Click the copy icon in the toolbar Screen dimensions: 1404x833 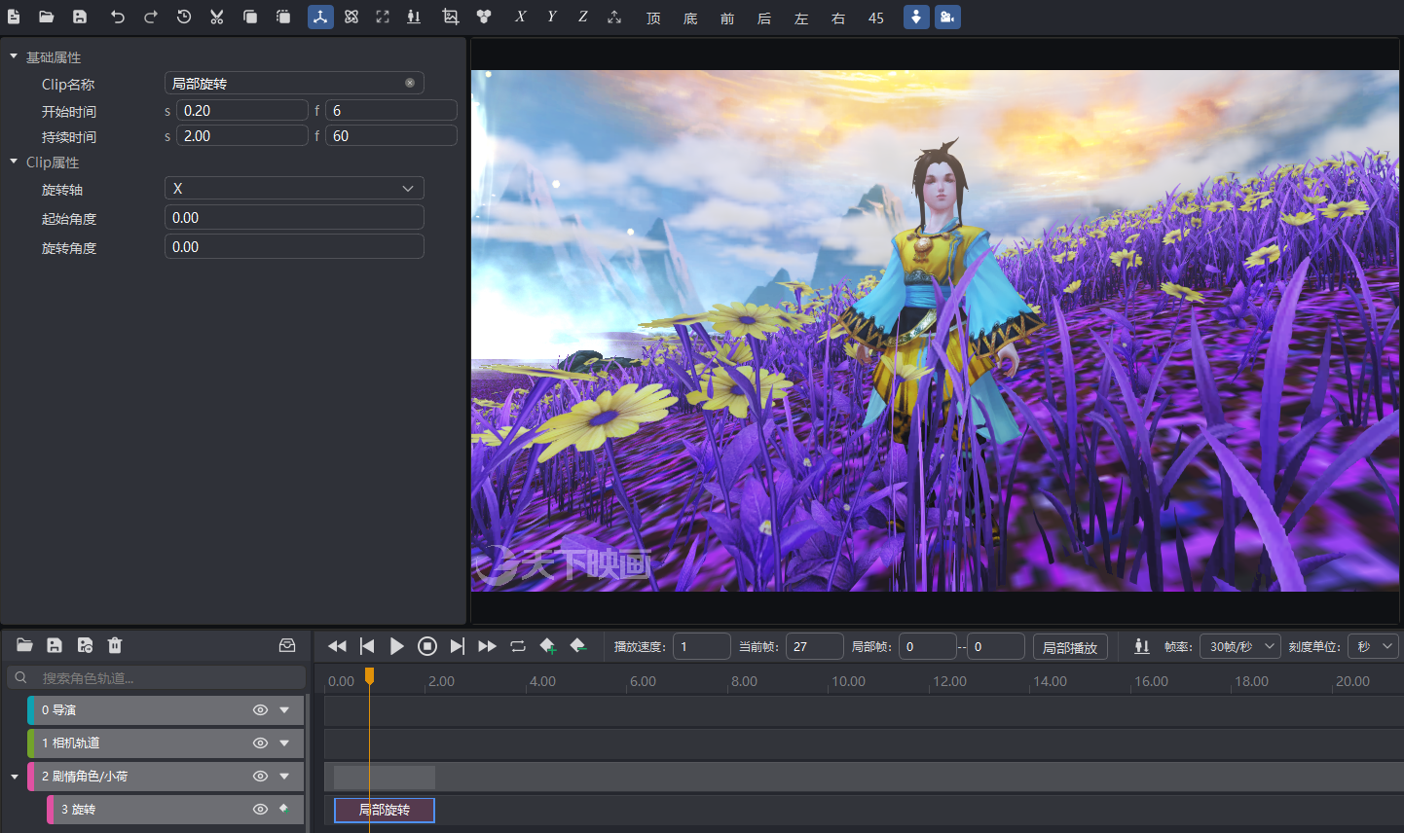[x=250, y=17]
